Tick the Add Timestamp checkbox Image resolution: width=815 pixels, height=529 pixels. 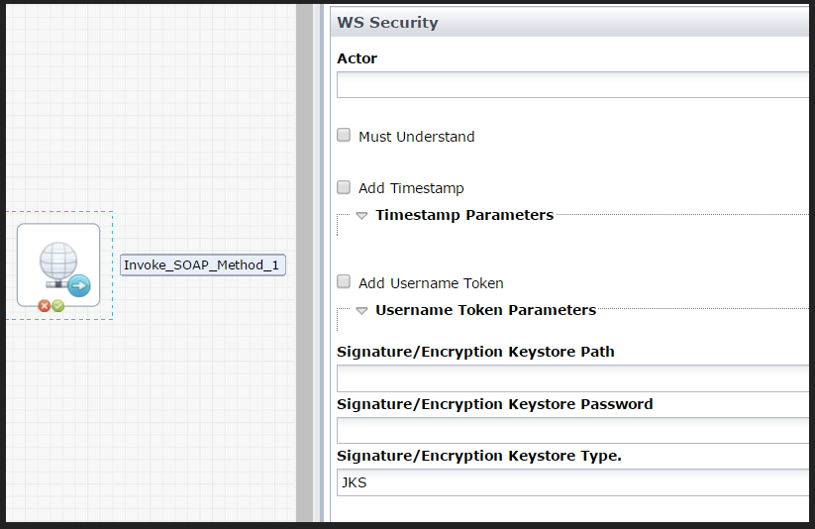coord(344,187)
